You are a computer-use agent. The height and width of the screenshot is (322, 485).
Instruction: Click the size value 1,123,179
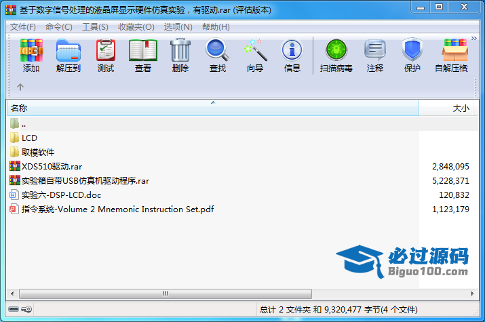click(450, 209)
